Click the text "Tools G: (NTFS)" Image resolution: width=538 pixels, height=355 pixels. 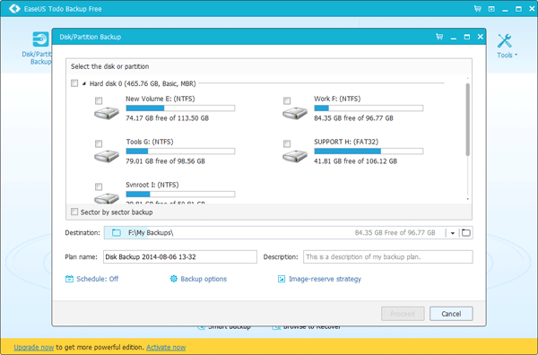[149, 142]
